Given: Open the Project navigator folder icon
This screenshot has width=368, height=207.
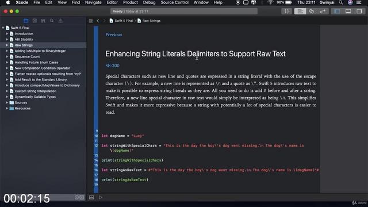Looking at the screenshot, I should pos(26,21).
